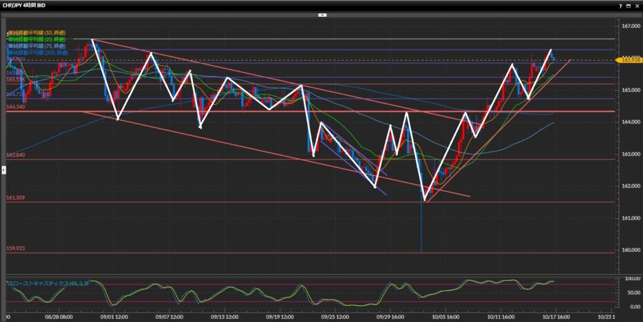Expand the left side panel handle
Viewport: 643px width, 322px height.
[3, 169]
